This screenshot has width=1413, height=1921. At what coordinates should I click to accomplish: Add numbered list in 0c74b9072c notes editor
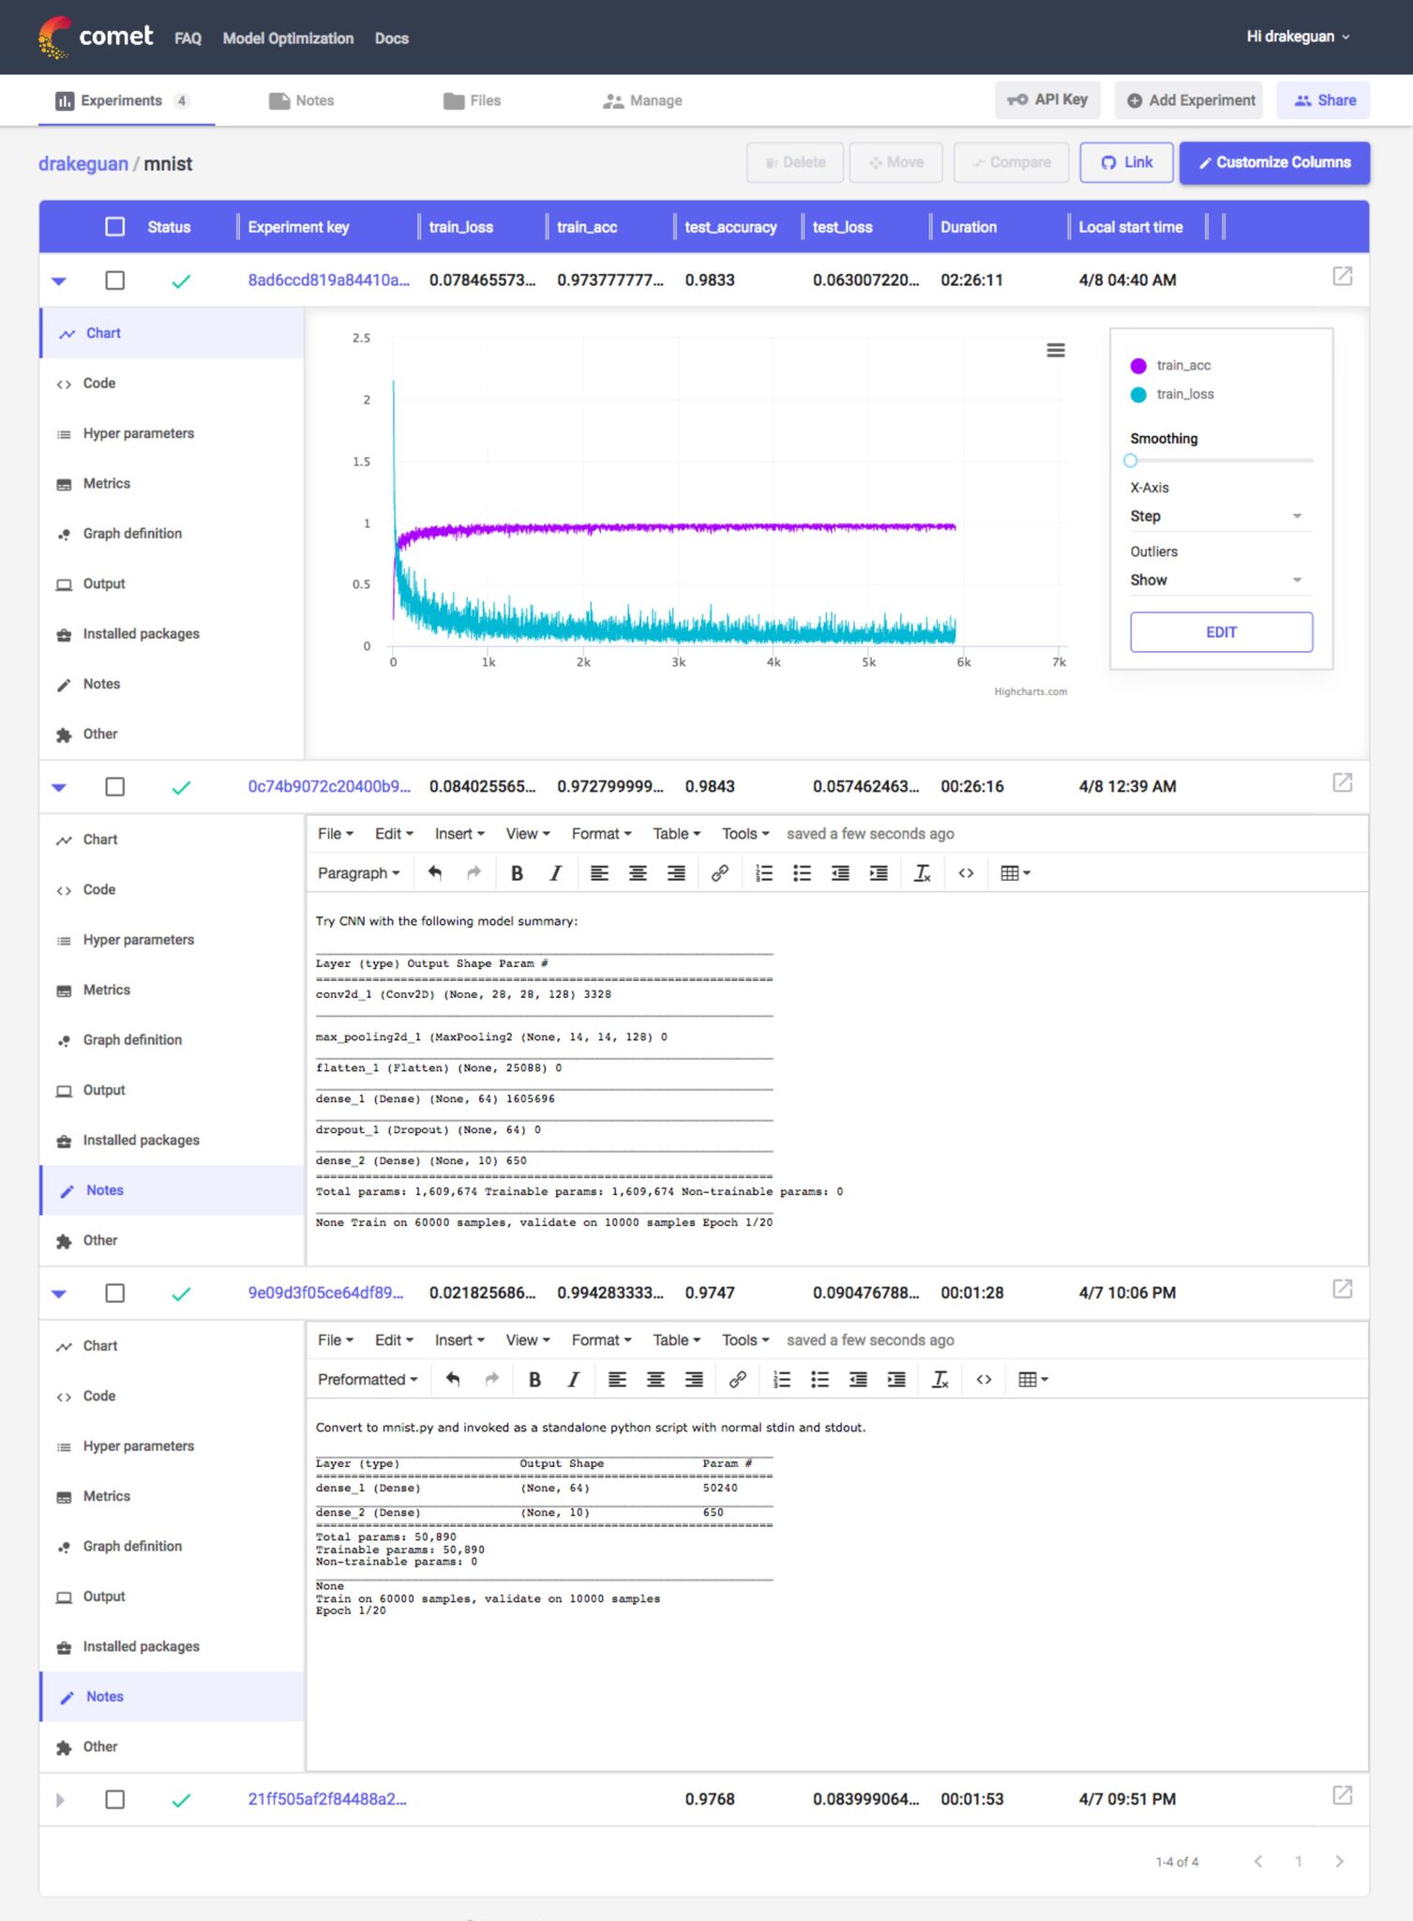764,873
